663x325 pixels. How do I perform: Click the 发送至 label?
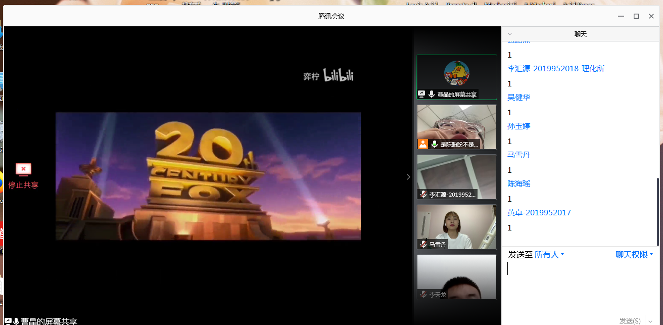pos(520,255)
